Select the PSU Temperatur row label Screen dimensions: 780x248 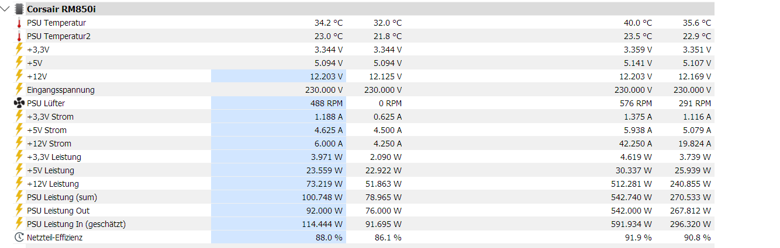(x=57, y=23)
